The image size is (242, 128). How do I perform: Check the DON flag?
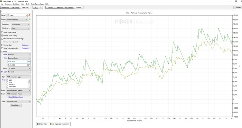point(7,82)
